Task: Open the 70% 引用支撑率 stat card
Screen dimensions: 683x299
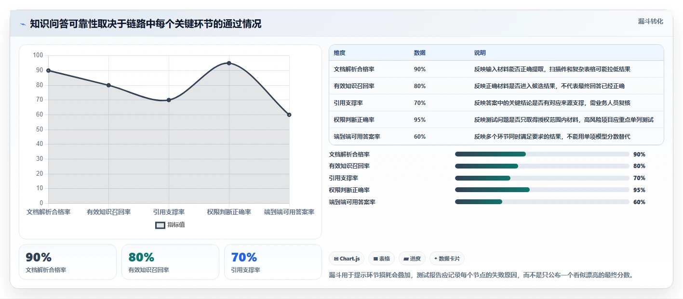Action: click(273, 262)
